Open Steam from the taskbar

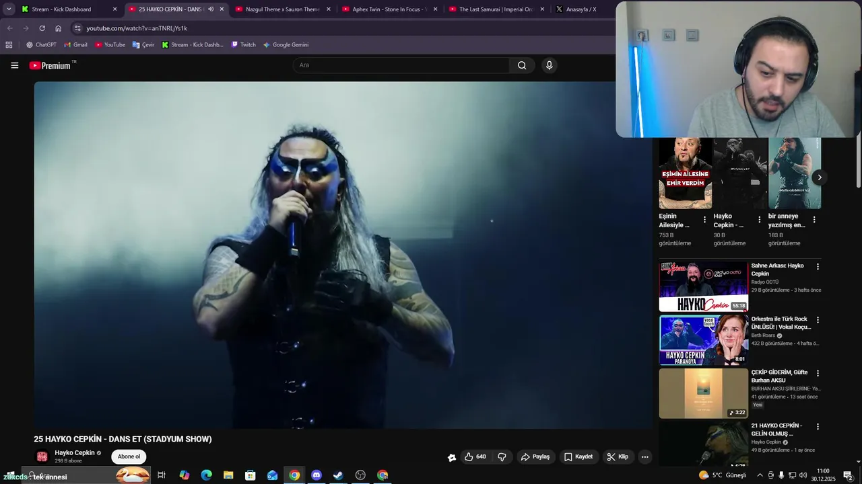pos(338,475)
